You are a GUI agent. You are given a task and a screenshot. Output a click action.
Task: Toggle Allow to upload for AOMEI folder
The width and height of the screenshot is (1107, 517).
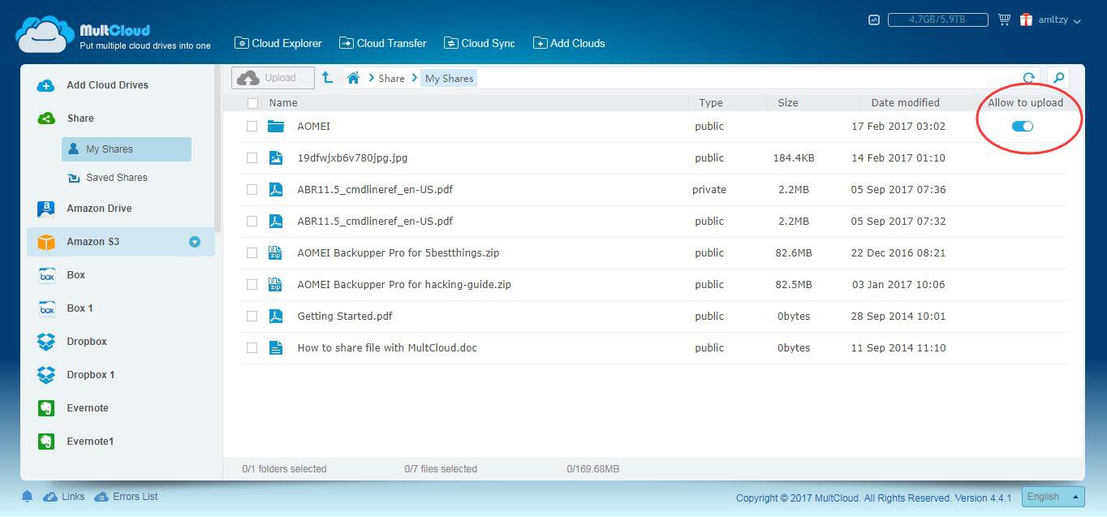1023,126
